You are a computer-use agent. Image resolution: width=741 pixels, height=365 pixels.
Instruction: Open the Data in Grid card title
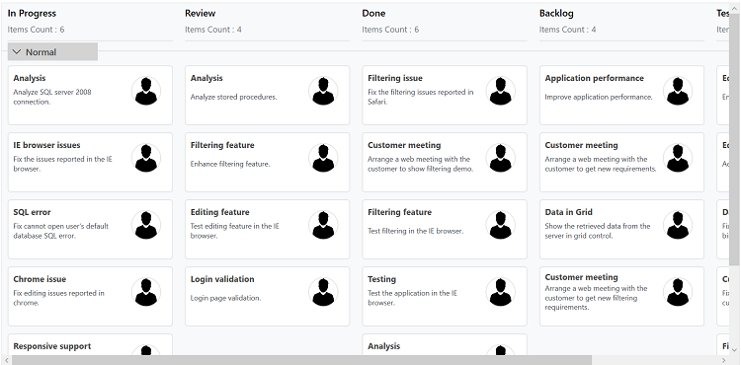(568, 212)
